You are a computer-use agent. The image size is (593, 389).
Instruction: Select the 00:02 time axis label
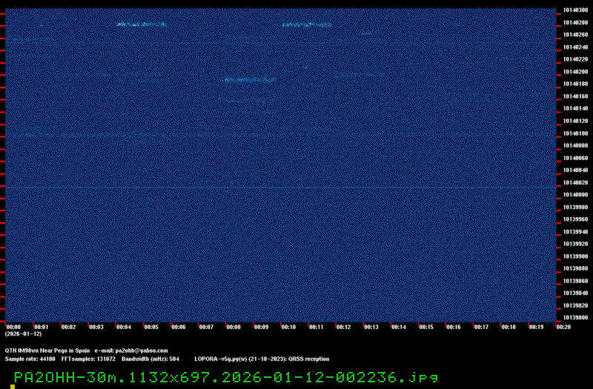point(68,327)
